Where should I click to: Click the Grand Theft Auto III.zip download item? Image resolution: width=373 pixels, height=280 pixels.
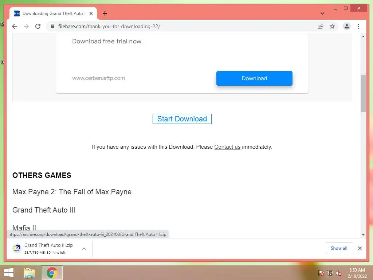pos(48,249)
